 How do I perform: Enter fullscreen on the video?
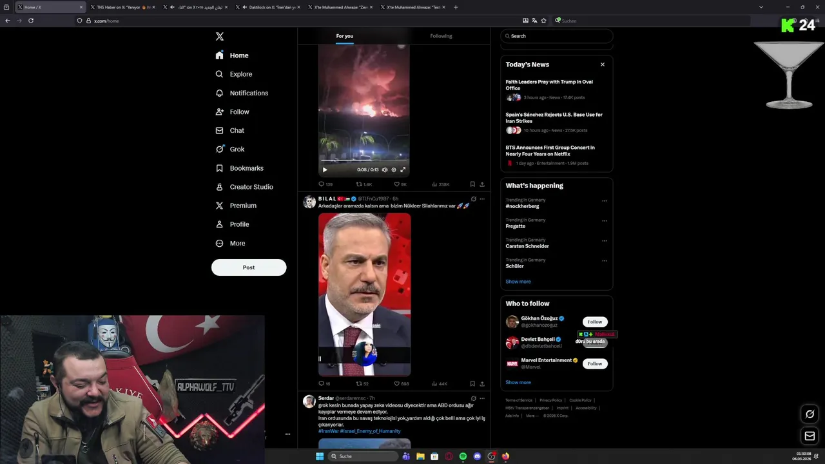[x=403, y=169]
